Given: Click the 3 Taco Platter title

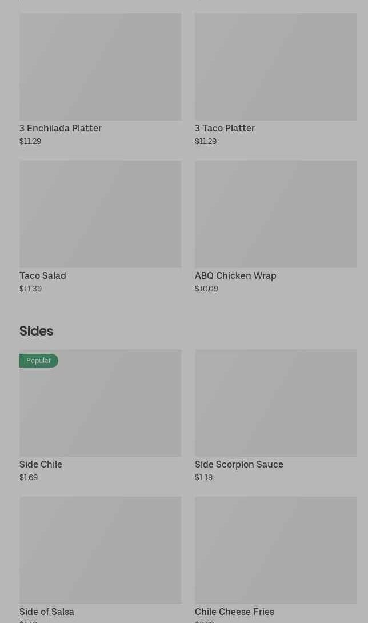Looking at the screenshot, I should point(225,128).
